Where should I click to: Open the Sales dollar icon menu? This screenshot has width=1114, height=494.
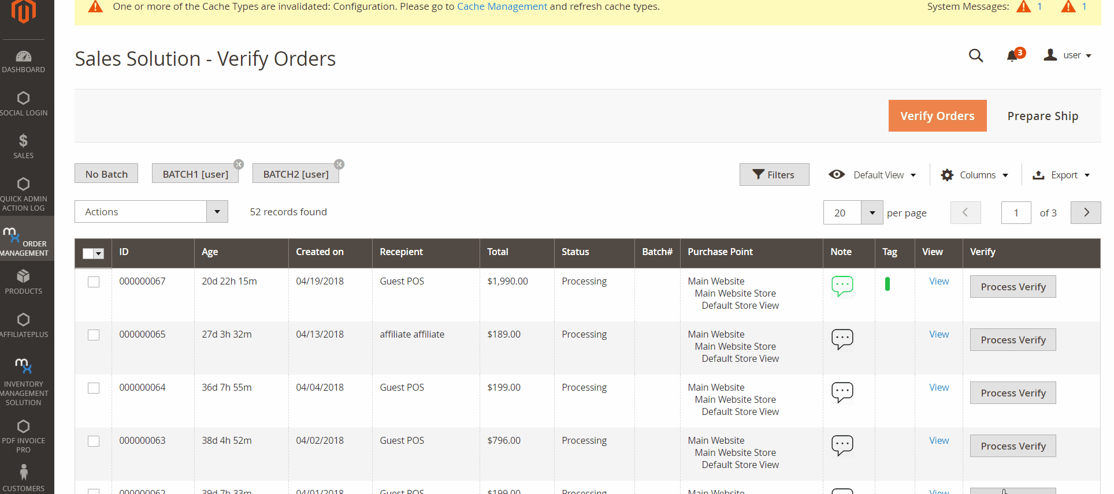click(x=24, y=146)
